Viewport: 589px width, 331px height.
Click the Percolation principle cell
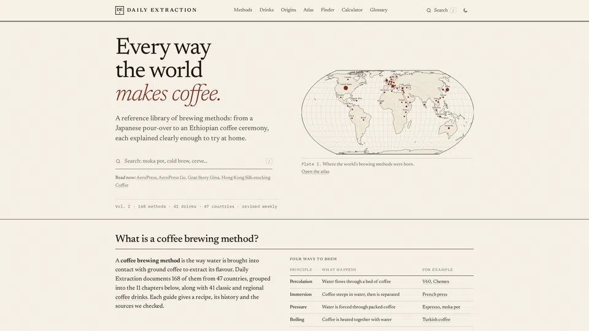[301, 281]
